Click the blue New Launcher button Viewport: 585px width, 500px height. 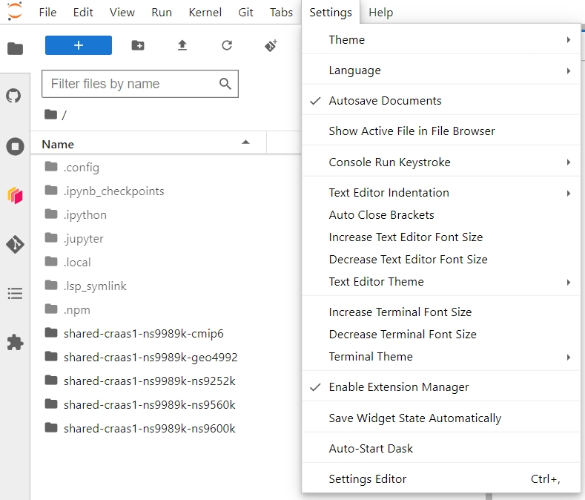79,45
